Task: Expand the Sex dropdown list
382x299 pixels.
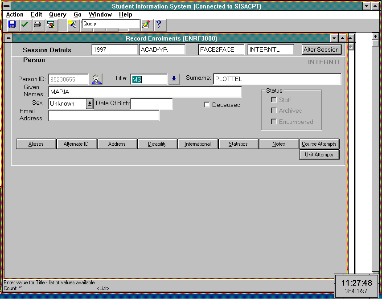Action: click(90, 104)
